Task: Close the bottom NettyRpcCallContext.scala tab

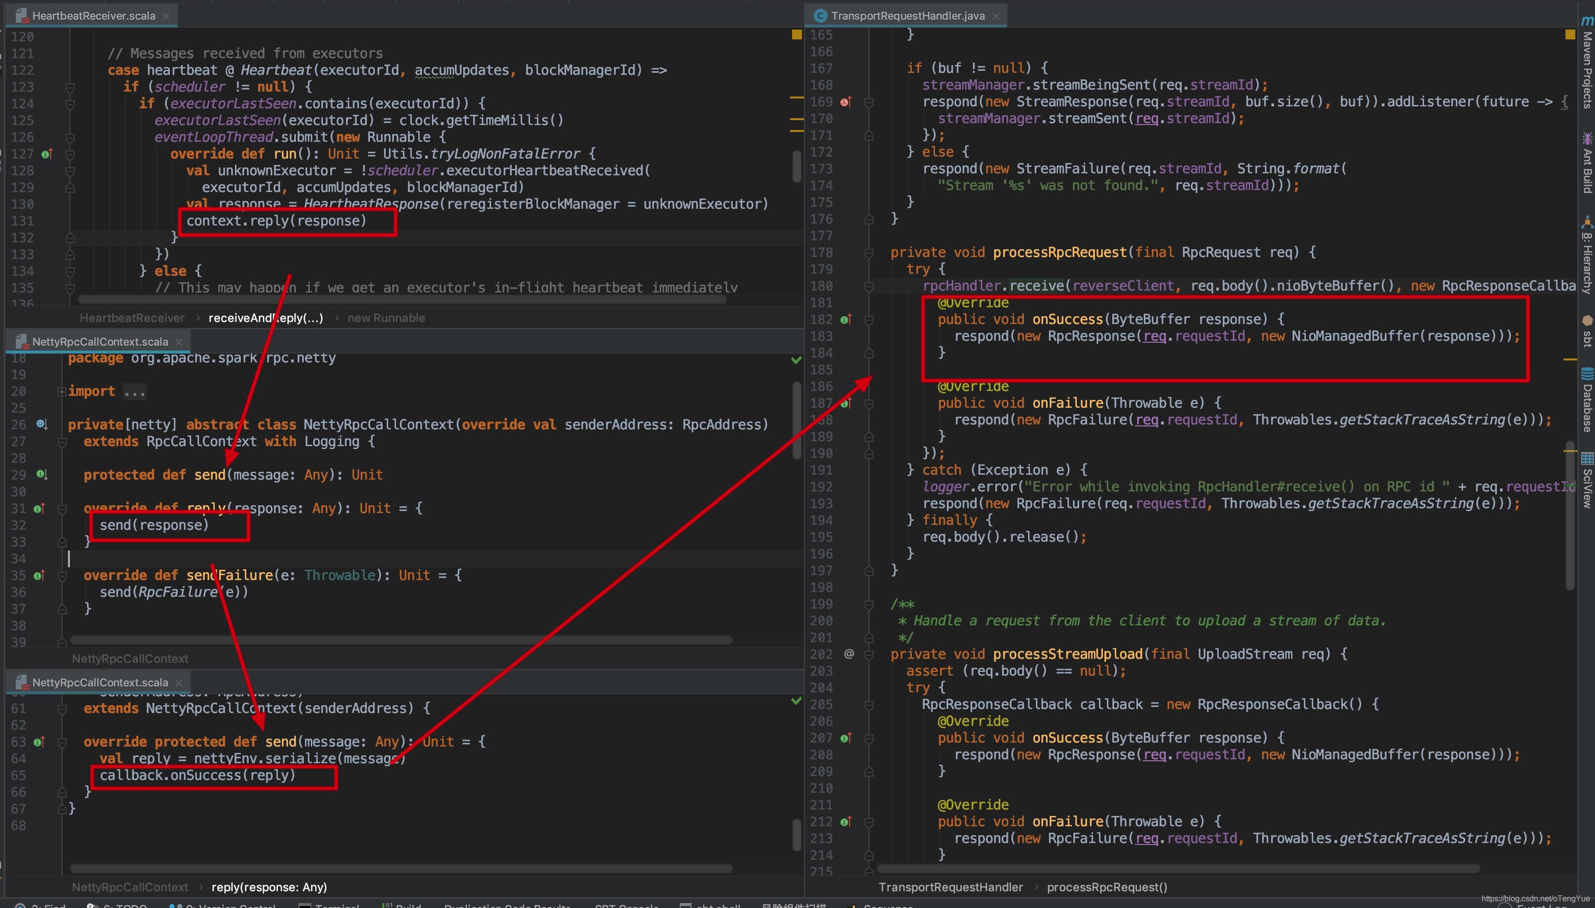Action: [179, 683]
